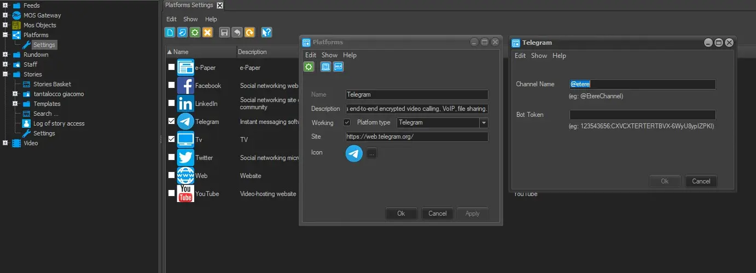The image size is (756, 273).
Task: Click the Save floppy disk icon
Action: 224,33
